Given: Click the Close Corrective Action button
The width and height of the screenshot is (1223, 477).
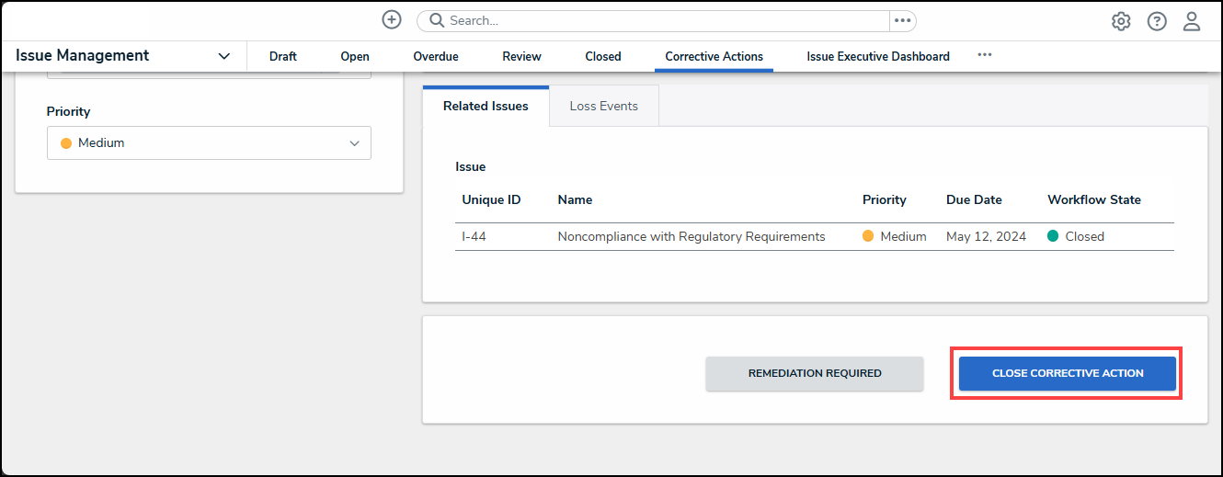Looking at the screenshot, I should pos(1067,373).
